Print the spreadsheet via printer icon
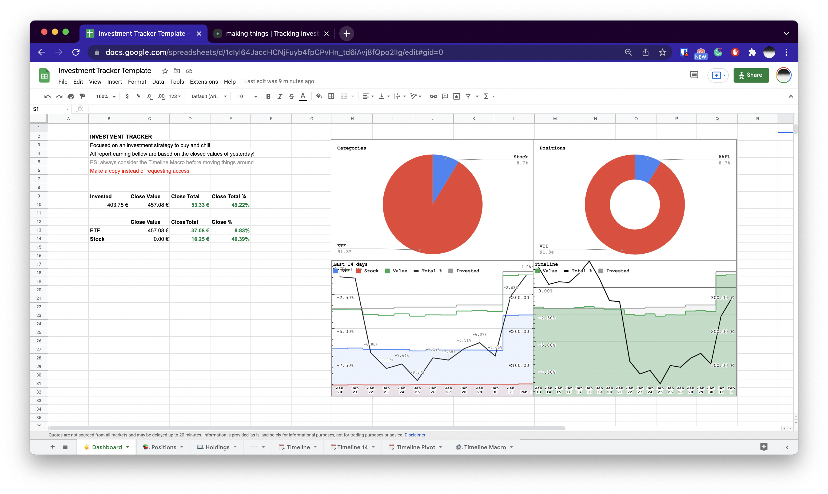The height and width of the screenshot is (494, 828). 71,96
